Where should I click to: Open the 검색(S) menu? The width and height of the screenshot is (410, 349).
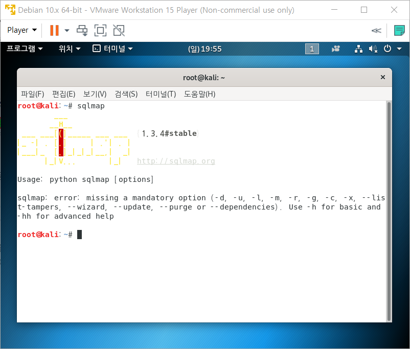point(126,94)
